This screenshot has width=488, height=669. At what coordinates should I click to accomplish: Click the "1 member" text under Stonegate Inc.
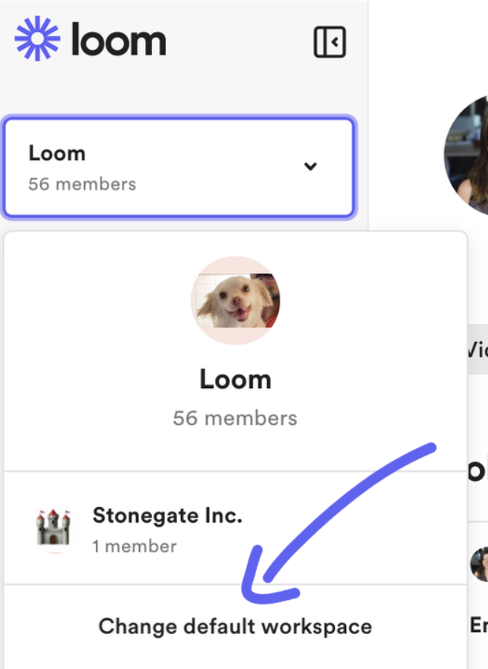point(135,546)
